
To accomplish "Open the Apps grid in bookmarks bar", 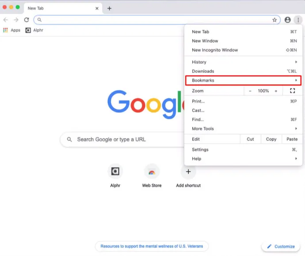I will click(x=11, y=30).
